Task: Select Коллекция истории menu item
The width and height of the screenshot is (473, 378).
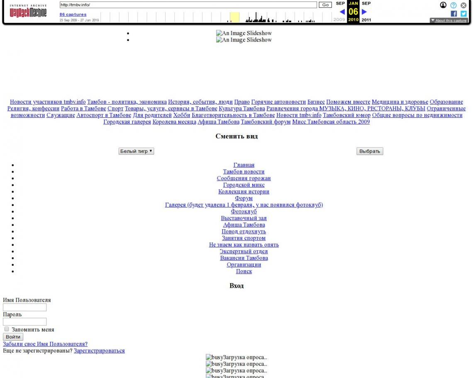Action: click(244, 192)
